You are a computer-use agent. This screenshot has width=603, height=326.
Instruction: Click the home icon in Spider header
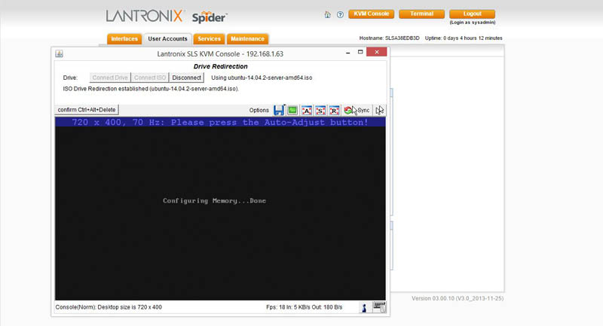(327, 14)
